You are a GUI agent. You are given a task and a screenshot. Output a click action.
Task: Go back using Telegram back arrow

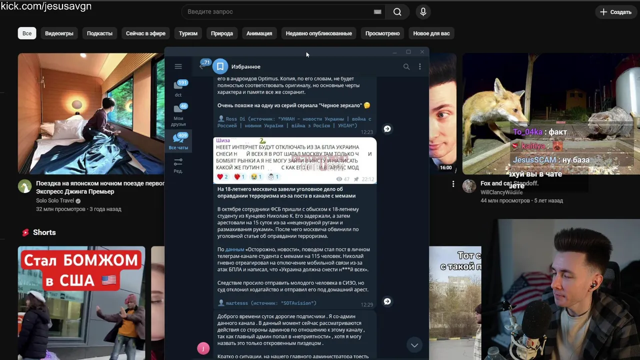click(202, 66)
